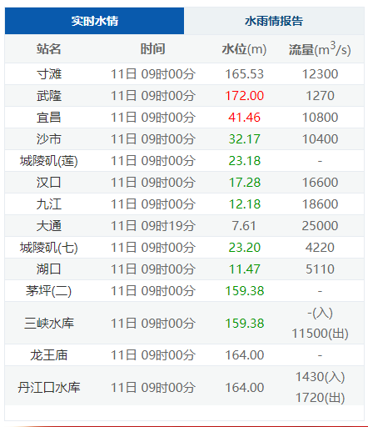Image resolution: width=368 pixels, height=427 pixels.
Task: Select the 寸滩 station name
Action: coord(49,74)
